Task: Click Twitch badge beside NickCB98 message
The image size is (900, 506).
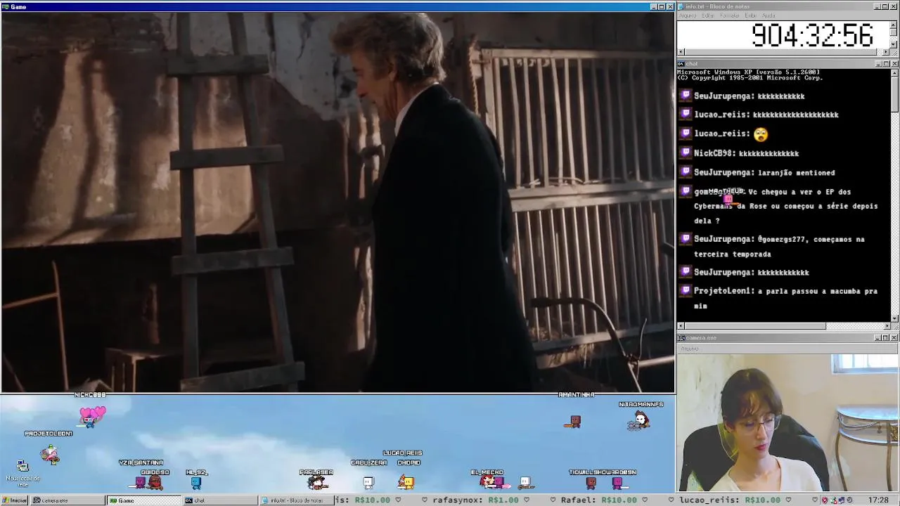Action: (x=686, y=152)
